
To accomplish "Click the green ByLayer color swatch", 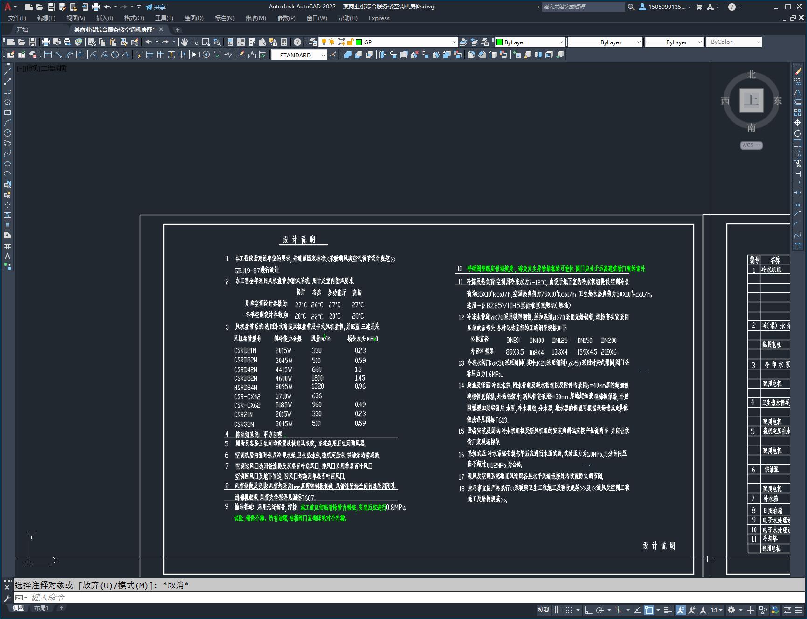I will 499,42.
